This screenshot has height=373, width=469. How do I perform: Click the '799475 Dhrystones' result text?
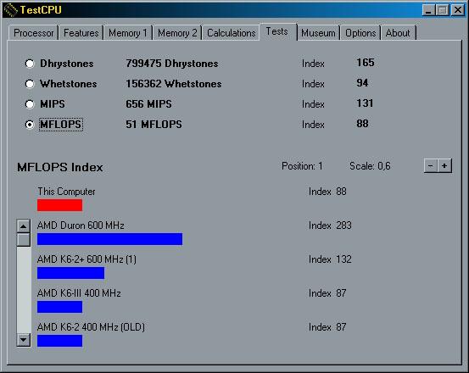(x=172, y=64)
